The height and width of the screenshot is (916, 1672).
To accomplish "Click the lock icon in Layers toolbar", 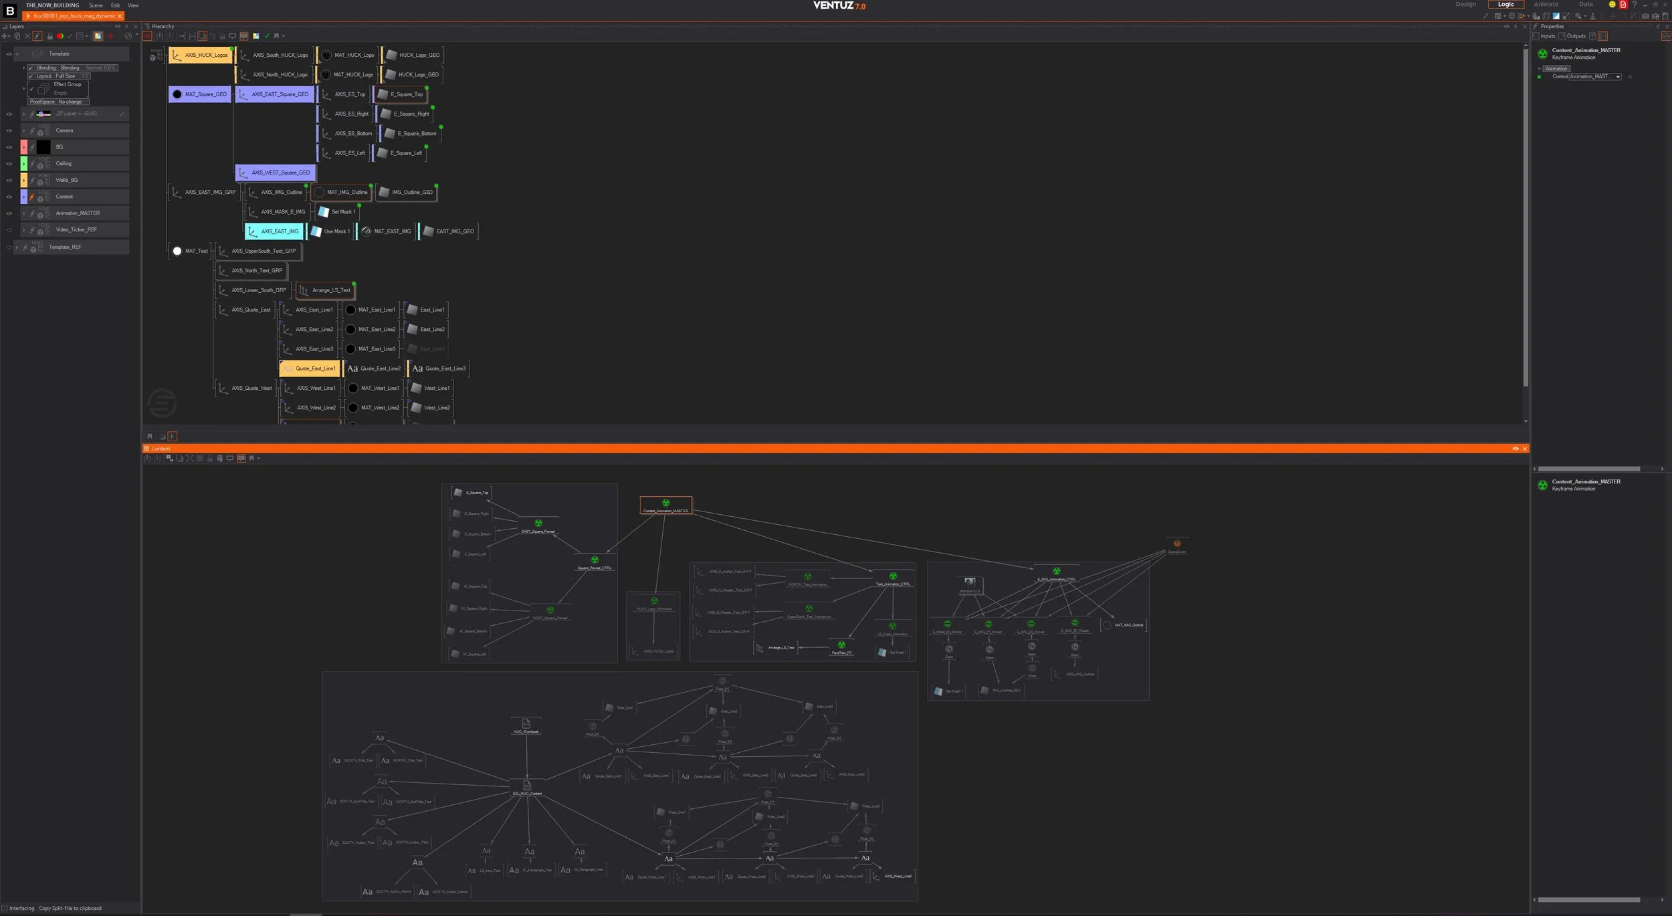I will (49, 36).
